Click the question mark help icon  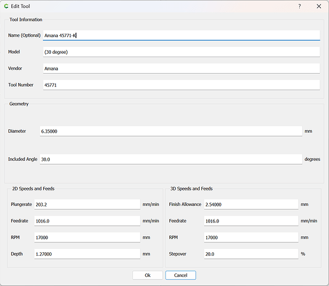[300, 6]
